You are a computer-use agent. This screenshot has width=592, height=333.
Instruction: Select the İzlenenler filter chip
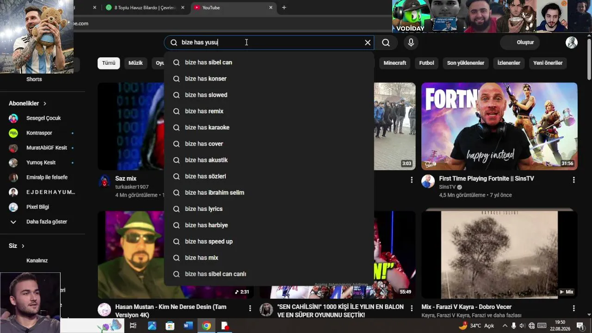pos(509,63)
